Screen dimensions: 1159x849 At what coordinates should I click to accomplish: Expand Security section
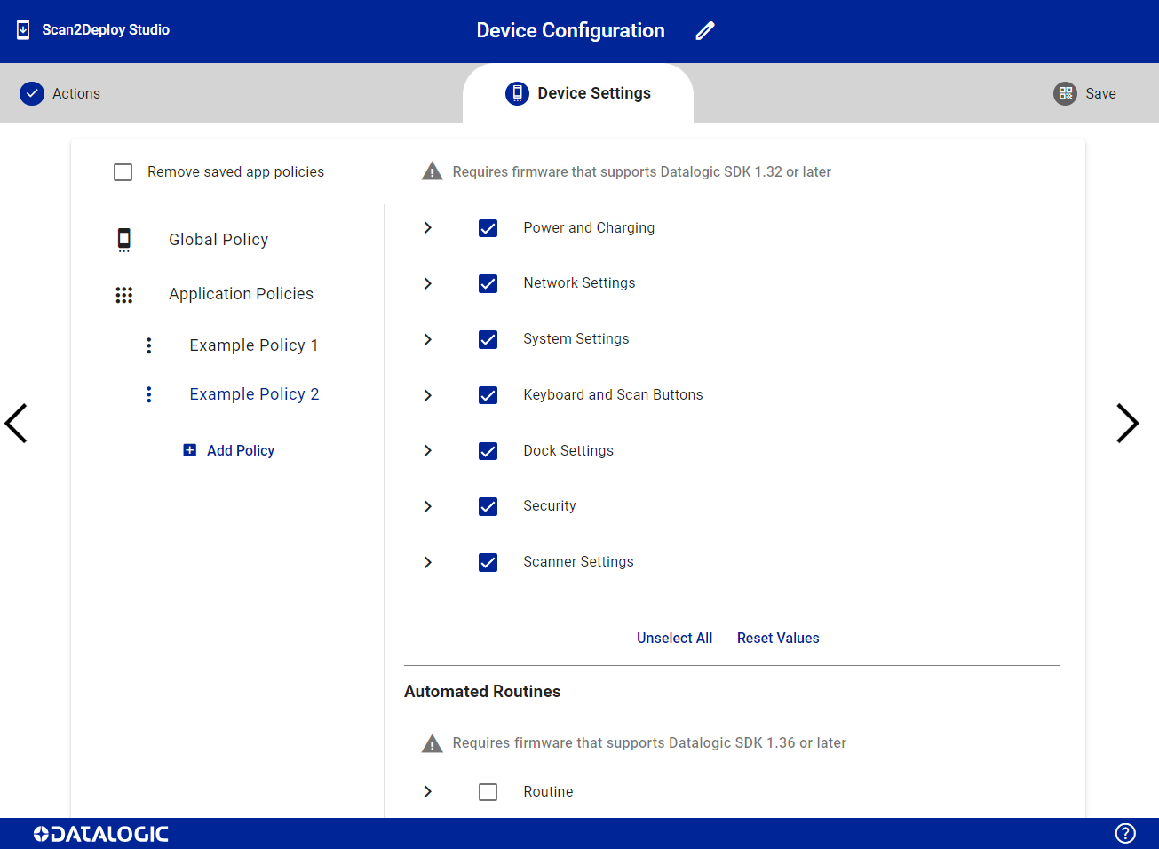[x=428, y=506]
